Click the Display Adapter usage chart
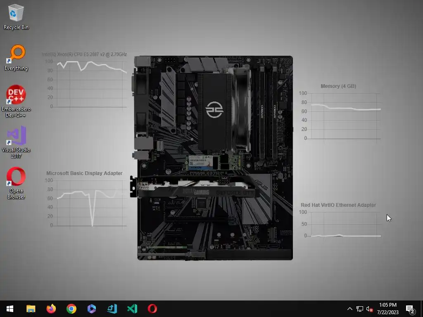Screen dimensions: 423x317 (86, 203)
